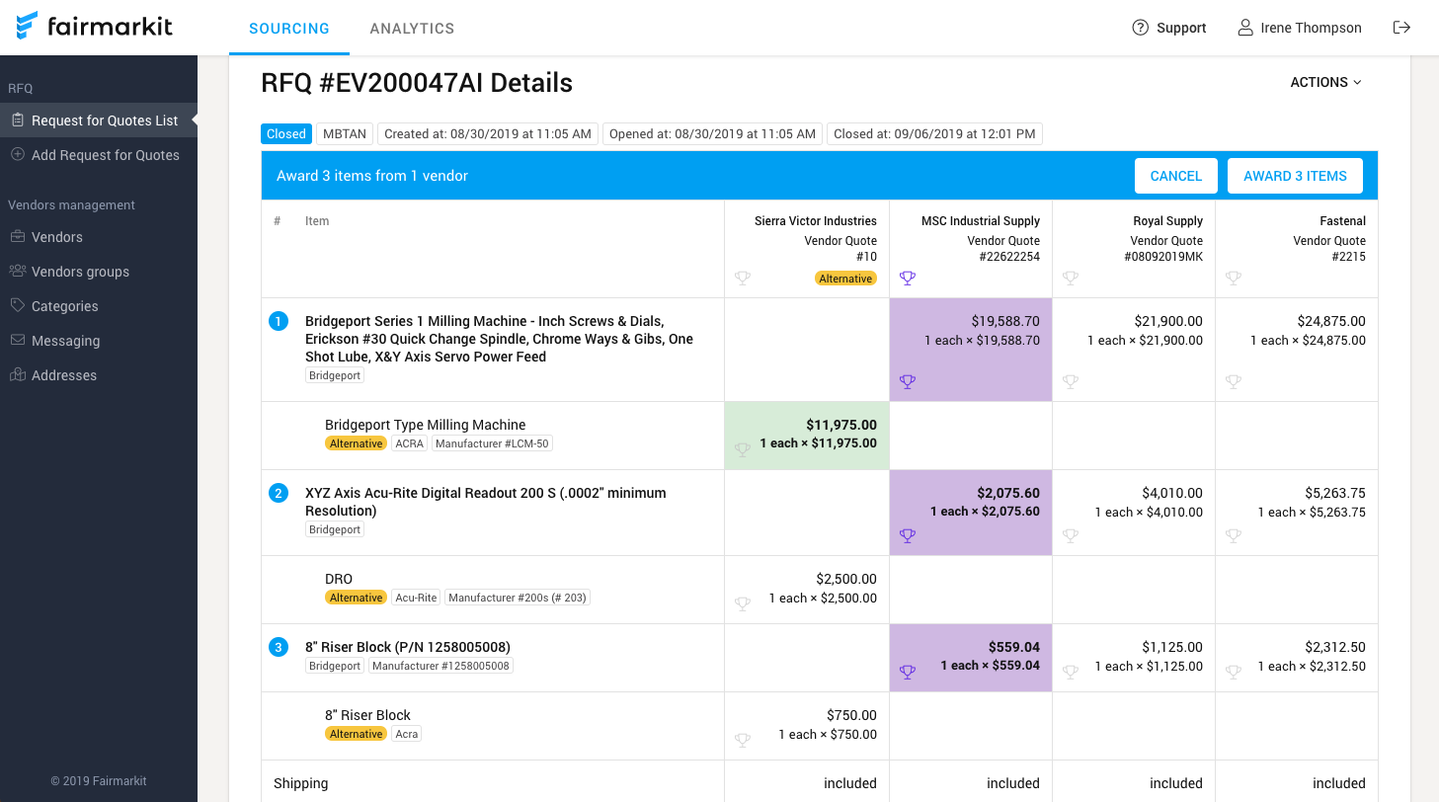Open the ACTIONS dropdown menu
This screenshot has height=802, width=1439.
click(x=1325, y=82)
